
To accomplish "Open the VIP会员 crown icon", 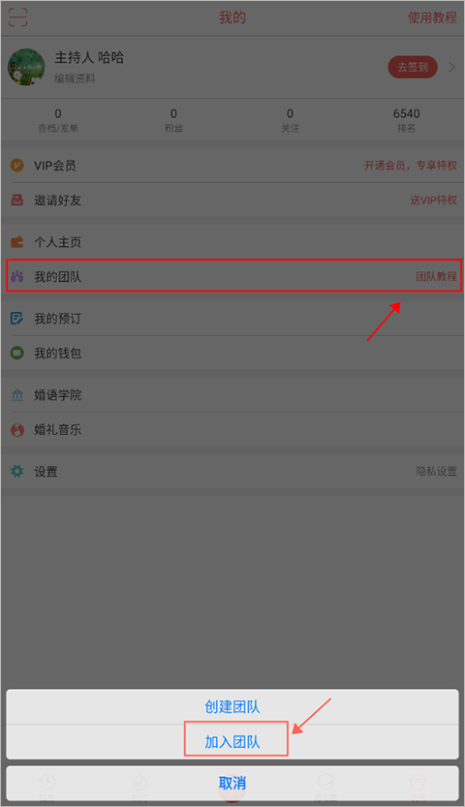I will (x=17, y=166).
